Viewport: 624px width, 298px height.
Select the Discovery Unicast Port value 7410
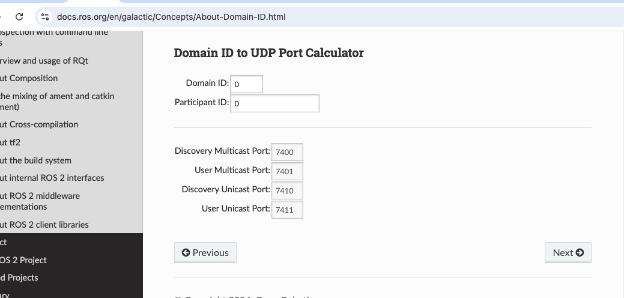click(287, 190)
